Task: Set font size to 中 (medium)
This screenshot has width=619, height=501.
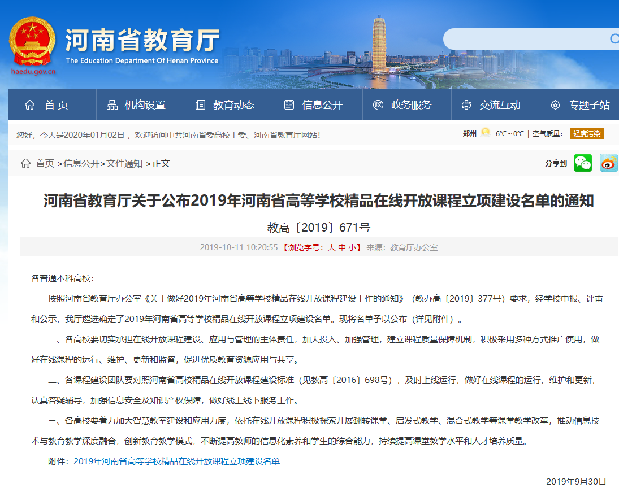Action: pyautogui.click(x=342, y=247)
